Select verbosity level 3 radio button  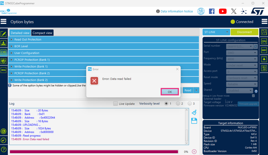190,104
